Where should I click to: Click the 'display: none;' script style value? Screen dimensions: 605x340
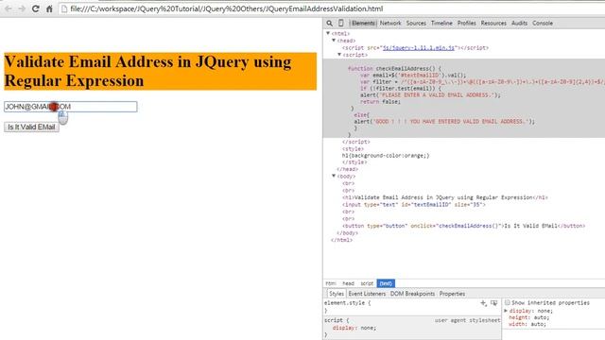coord(354,328)
